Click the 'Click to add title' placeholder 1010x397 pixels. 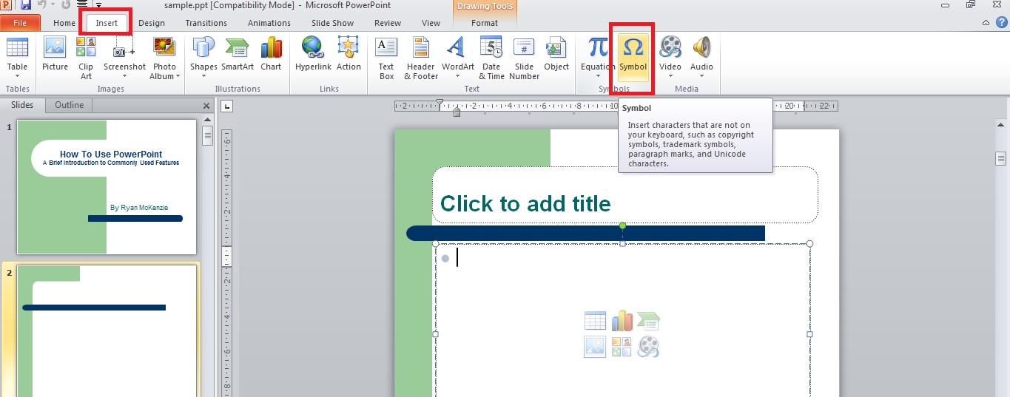[625, 194]
